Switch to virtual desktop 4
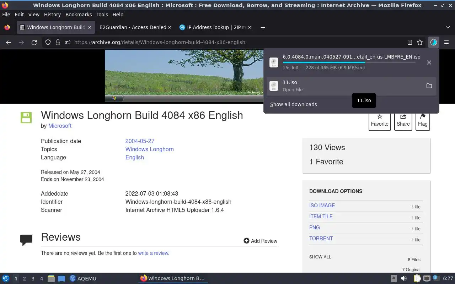The image size is (455, 284). [41, 279]
